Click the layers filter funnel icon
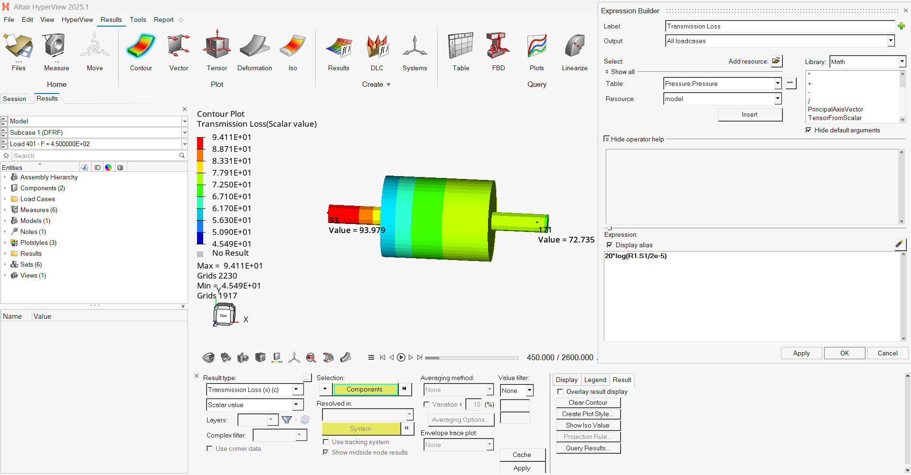This screenshot has height=475, width=911. 287,419
